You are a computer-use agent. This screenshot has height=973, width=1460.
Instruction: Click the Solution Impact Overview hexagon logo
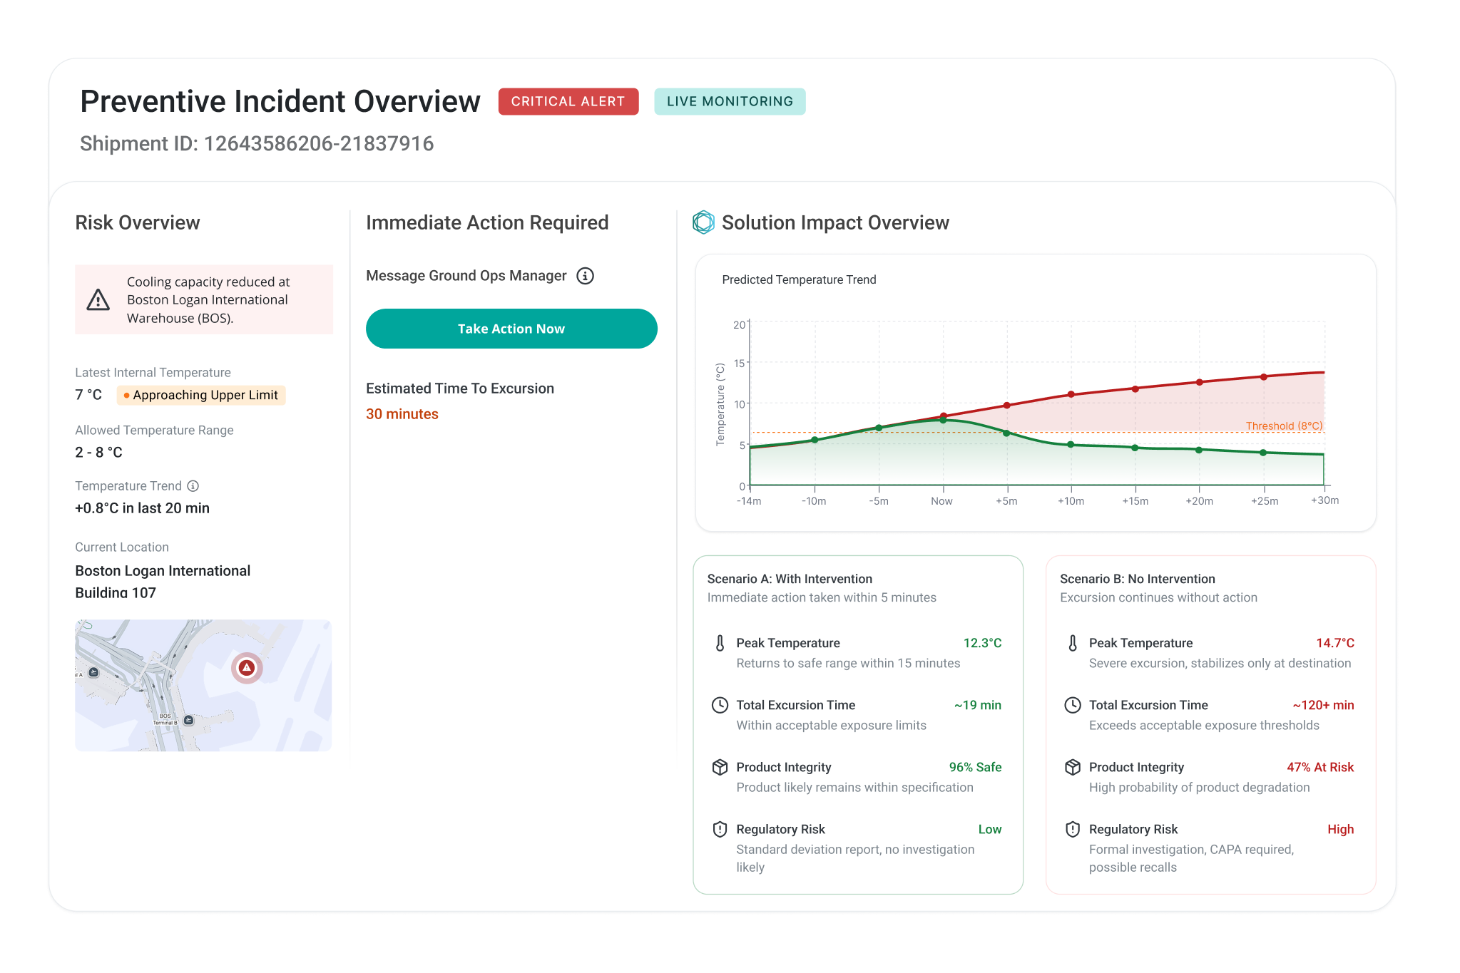coord(703,222)
